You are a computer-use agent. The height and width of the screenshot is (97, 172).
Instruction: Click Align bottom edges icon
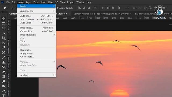click(x=113, y=8)
